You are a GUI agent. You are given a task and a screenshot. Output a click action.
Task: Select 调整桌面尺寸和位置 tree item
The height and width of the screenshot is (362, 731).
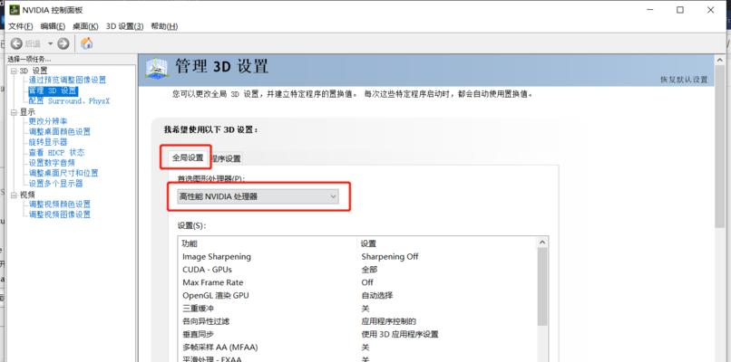(63, 173)
